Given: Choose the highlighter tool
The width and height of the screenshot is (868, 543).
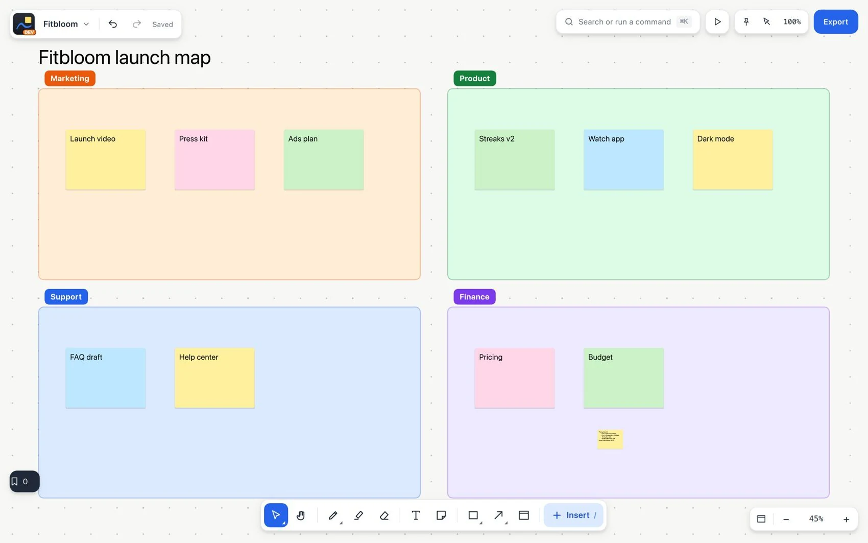Looking at the screenshot, I should point(358,515).
